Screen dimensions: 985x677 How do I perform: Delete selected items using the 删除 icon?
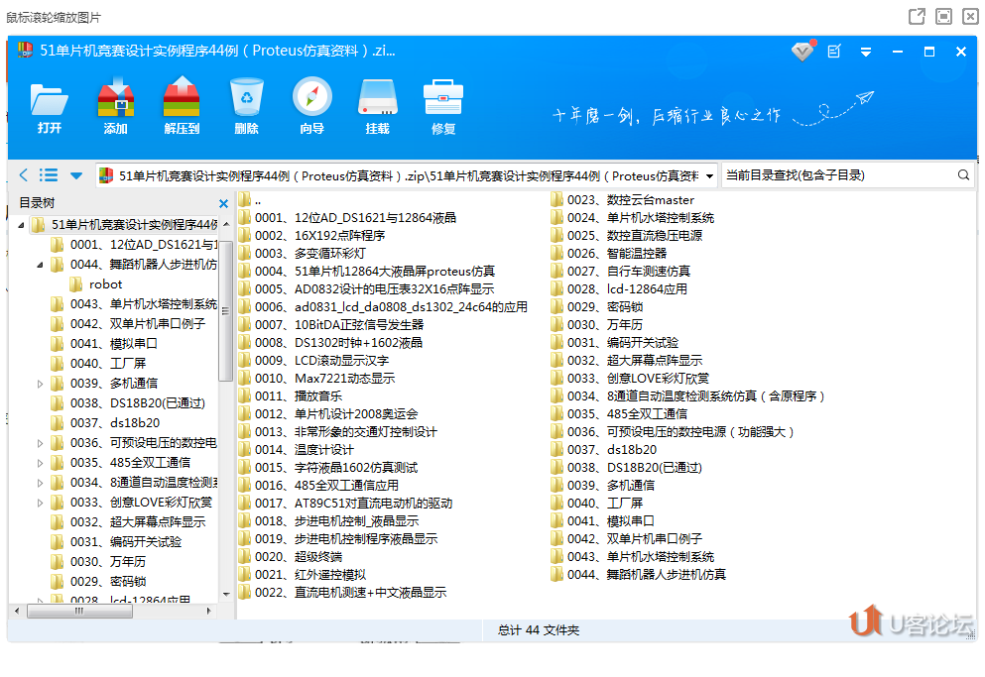pyautogui.click(x=246, y=105)
